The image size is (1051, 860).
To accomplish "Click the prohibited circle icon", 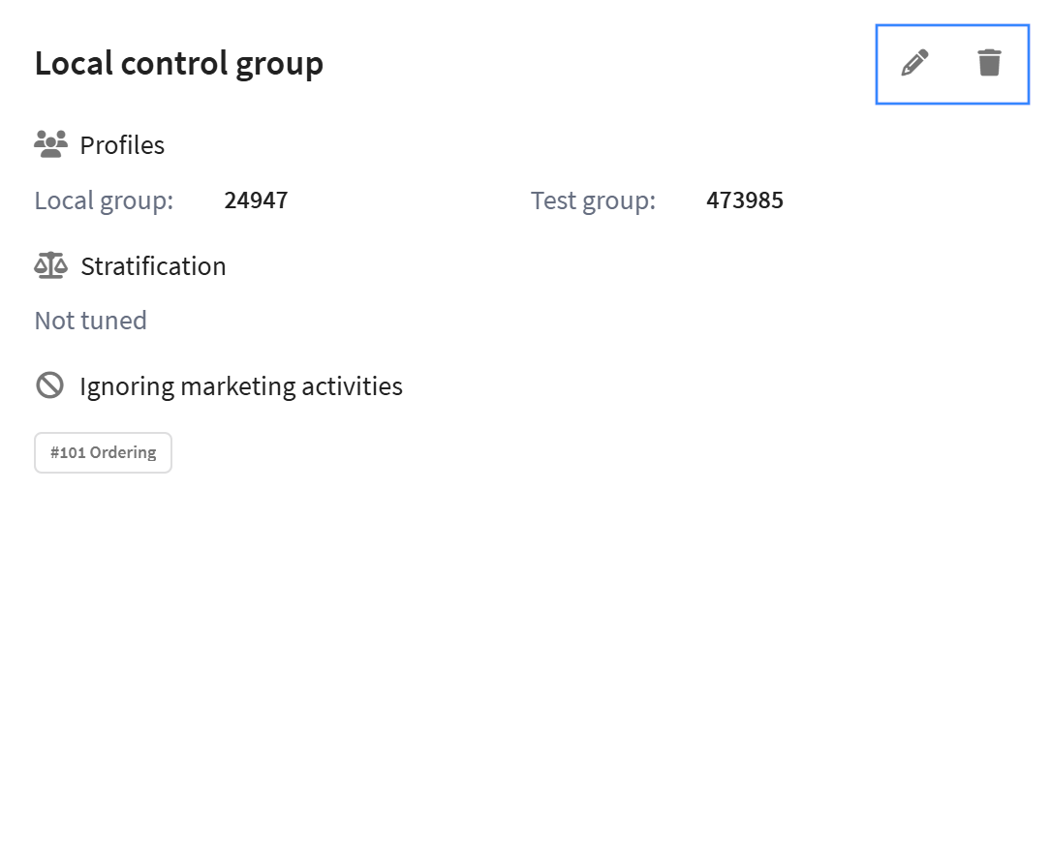I will pyautogui.click(x=49, y=385).
